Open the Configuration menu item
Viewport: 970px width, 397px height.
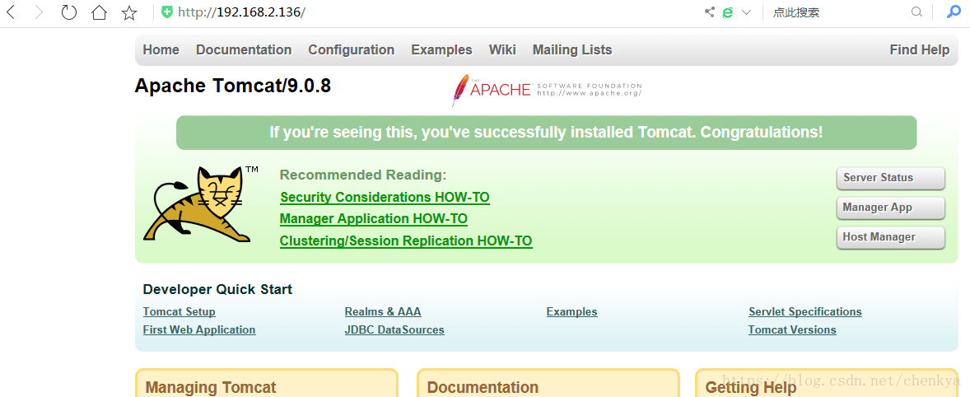pos(352,50)
